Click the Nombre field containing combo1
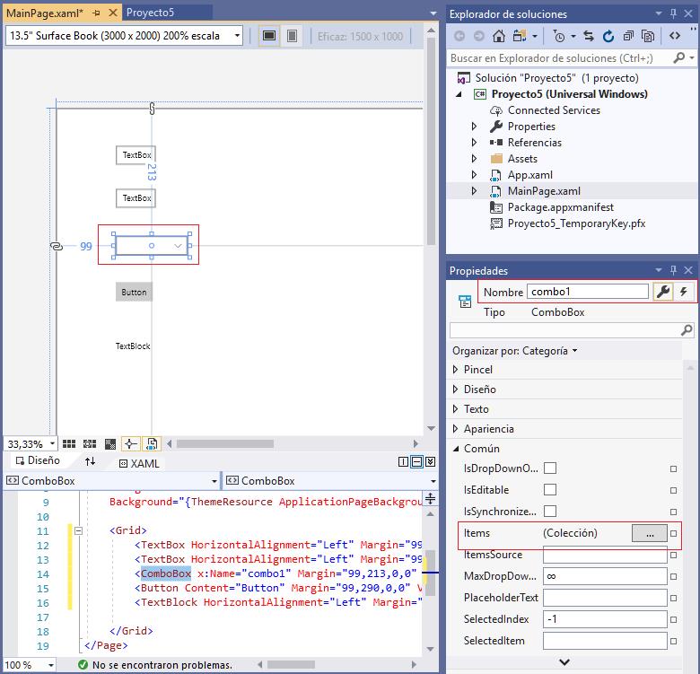Screen dimensions: 700x674 587,292
